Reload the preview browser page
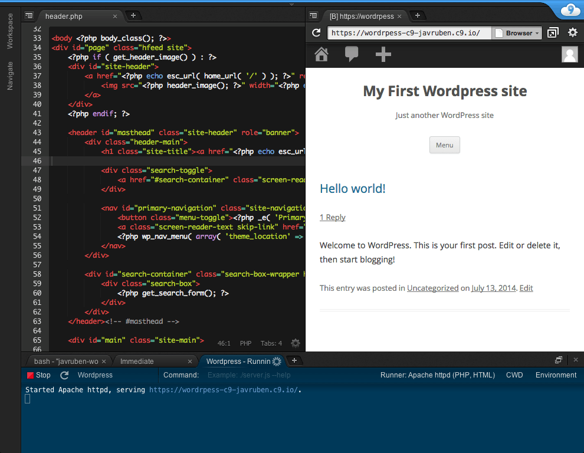The width and height of the screenshot is (584, 453). coord(316,33)
